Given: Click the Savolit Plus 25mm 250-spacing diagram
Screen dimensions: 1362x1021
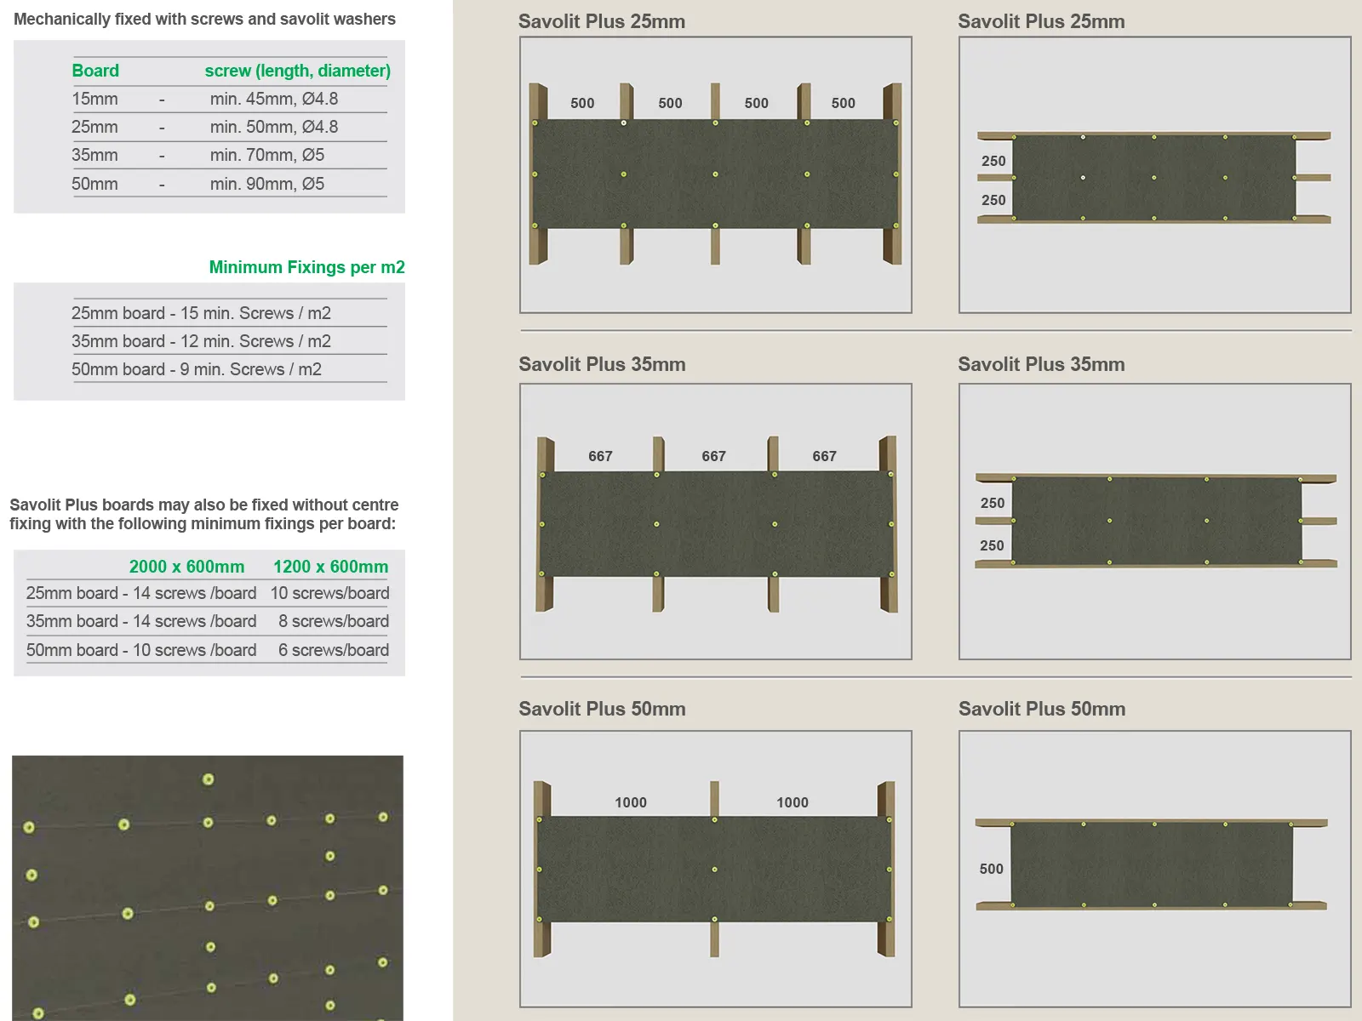Looking at the screenshot, I should [x=1155, y=174].
